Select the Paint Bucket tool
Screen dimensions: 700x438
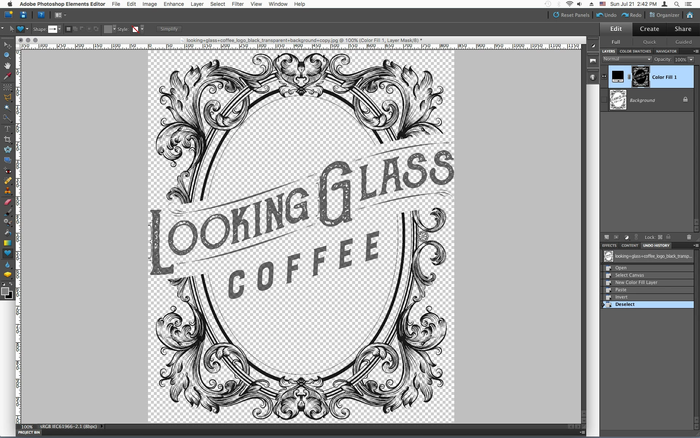click(x=7, y=233)
